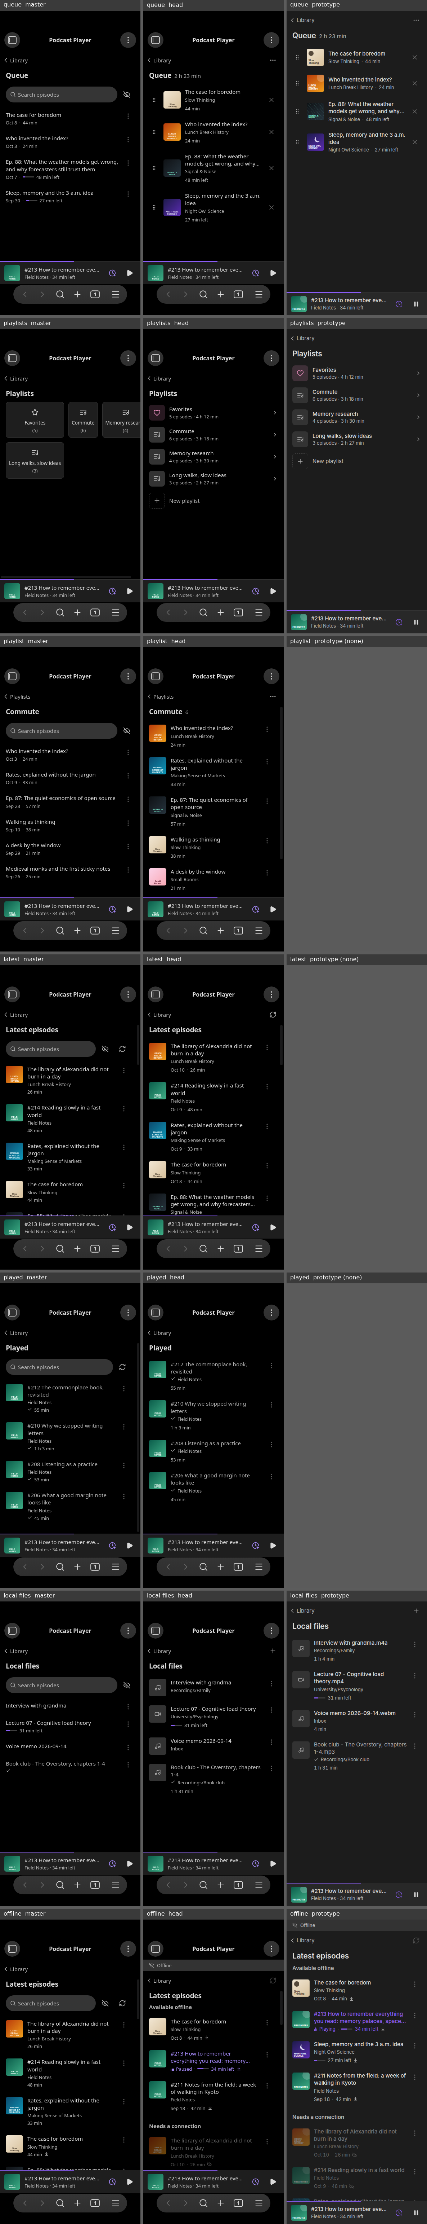The height and width of the screenshot is (2224, 427).
Task: Expand "Long walks, slow ideas" chevron in playlists prototype
Action: [418, 439]
